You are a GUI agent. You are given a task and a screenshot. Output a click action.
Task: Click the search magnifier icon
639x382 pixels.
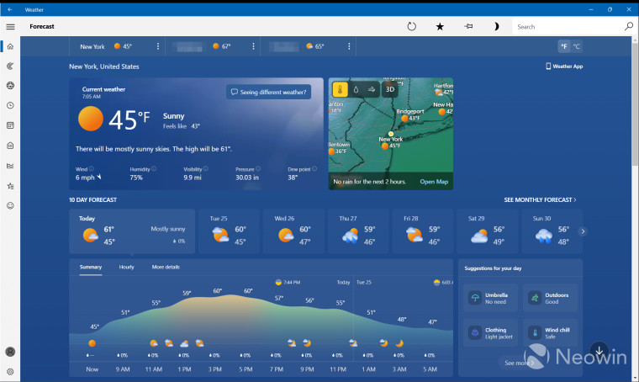click(629, 26)
